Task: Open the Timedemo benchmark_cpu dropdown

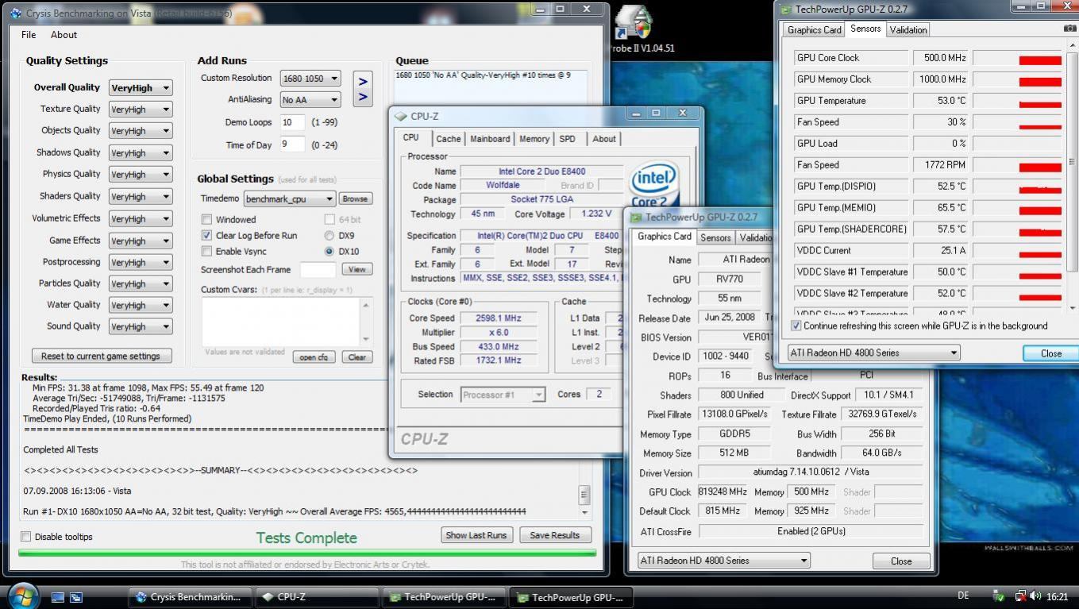Action: [x=290, y=199]
